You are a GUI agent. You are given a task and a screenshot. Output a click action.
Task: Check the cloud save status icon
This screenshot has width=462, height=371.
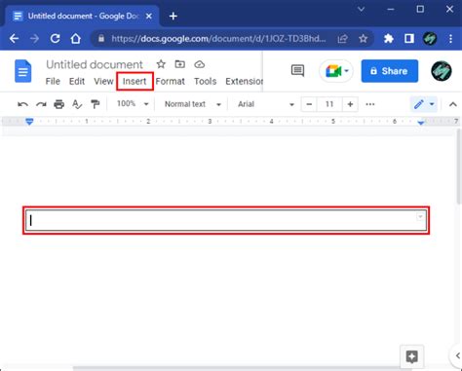199,64
